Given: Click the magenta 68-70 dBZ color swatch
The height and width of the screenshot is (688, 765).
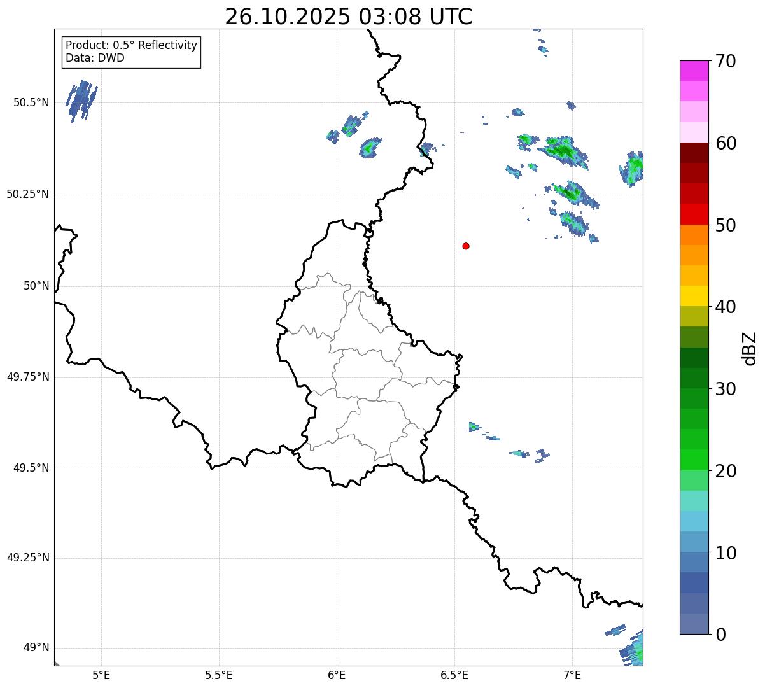Looking at the screenshot, I should click(694, 71).
